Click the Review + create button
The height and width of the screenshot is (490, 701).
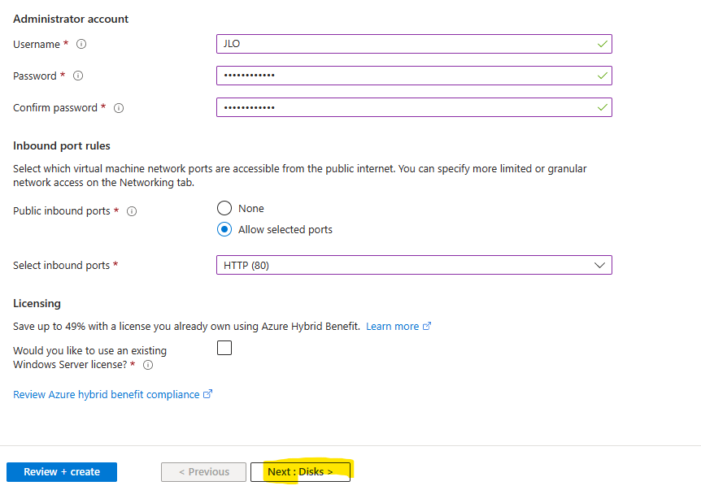tap(62, 471)
